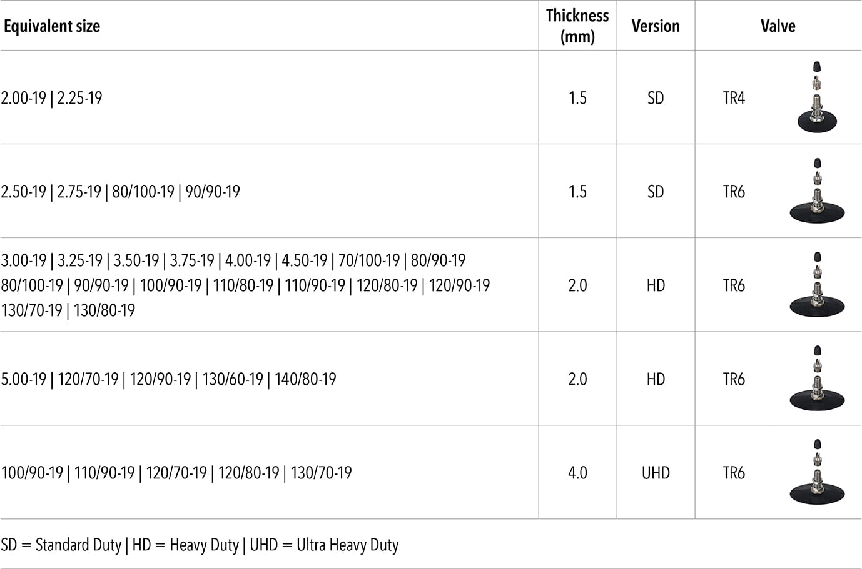Click the Equivalent size column header
Screen dimensions: 862x569
pyautogui.click(x=52, y=26)
